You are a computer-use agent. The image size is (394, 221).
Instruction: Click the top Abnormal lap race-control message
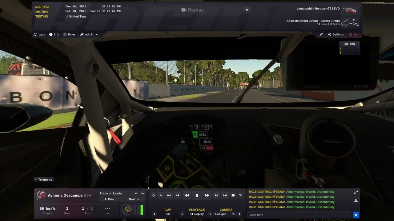[x=291, y=192]
